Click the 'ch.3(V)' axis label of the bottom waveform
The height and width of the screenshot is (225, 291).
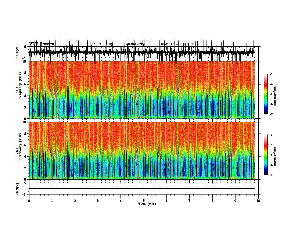click(18, 189)
